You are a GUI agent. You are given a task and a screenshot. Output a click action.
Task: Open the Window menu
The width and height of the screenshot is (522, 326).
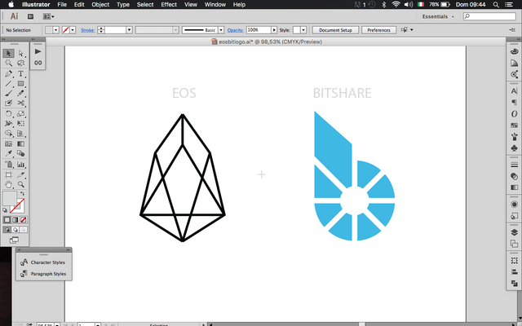(215, 5)
